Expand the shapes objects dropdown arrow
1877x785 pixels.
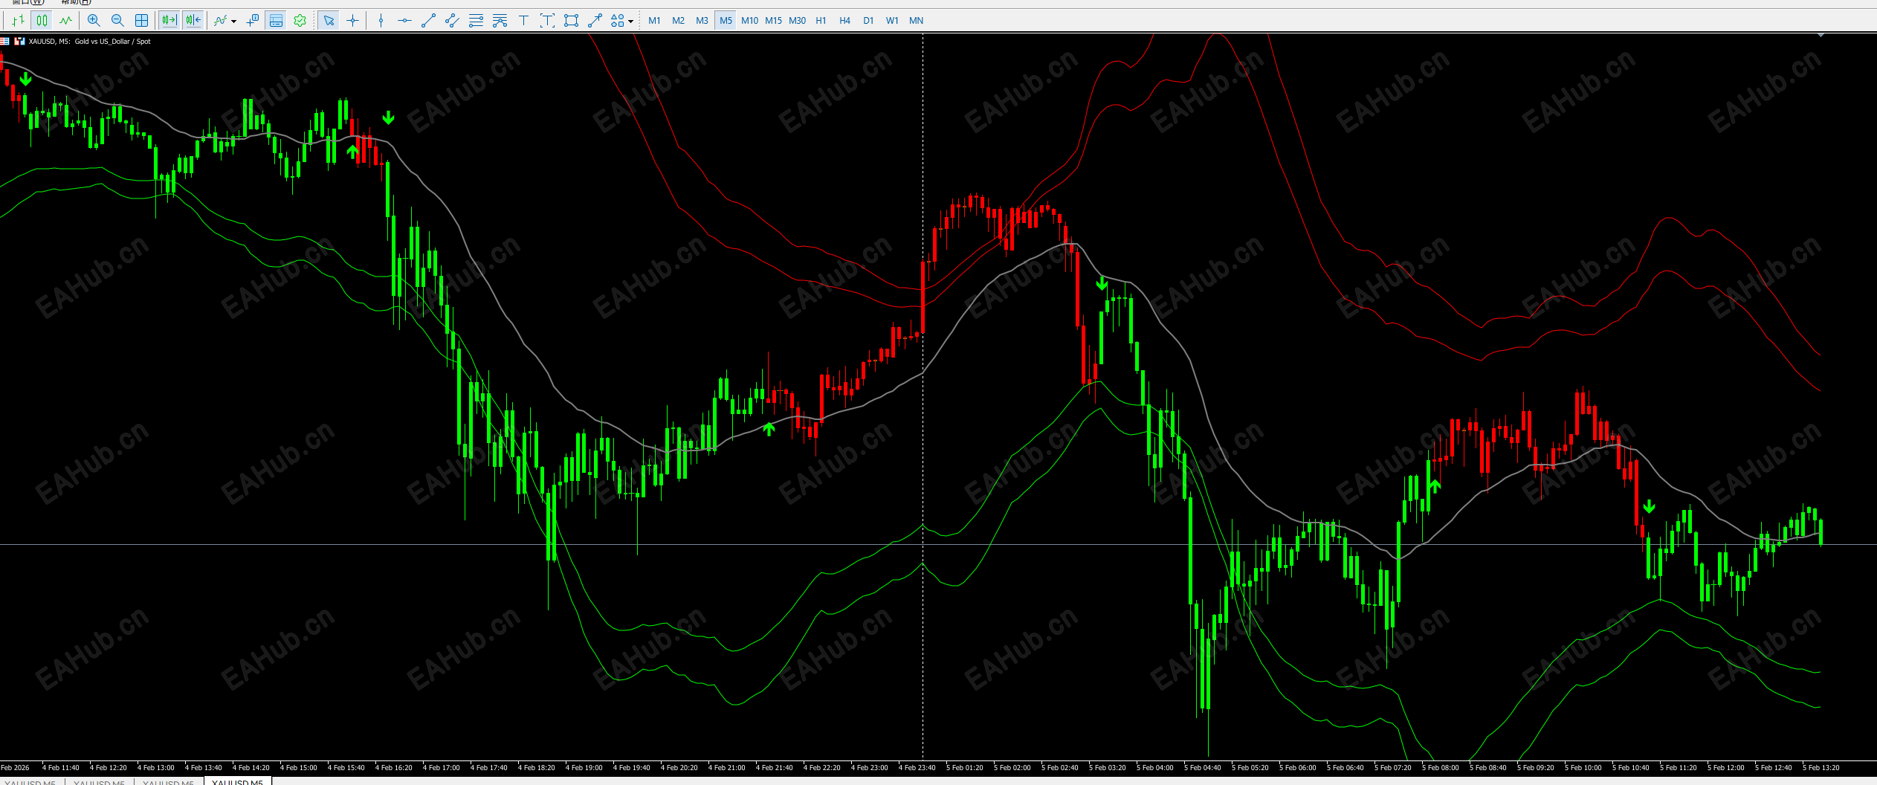[x=630, y=22]
